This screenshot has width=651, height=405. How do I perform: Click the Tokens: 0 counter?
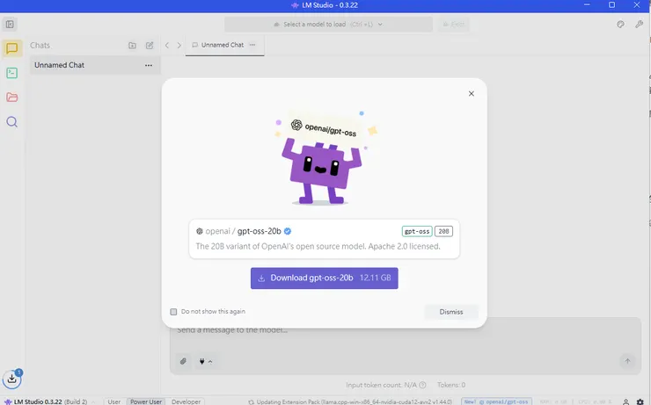[451, 385]
